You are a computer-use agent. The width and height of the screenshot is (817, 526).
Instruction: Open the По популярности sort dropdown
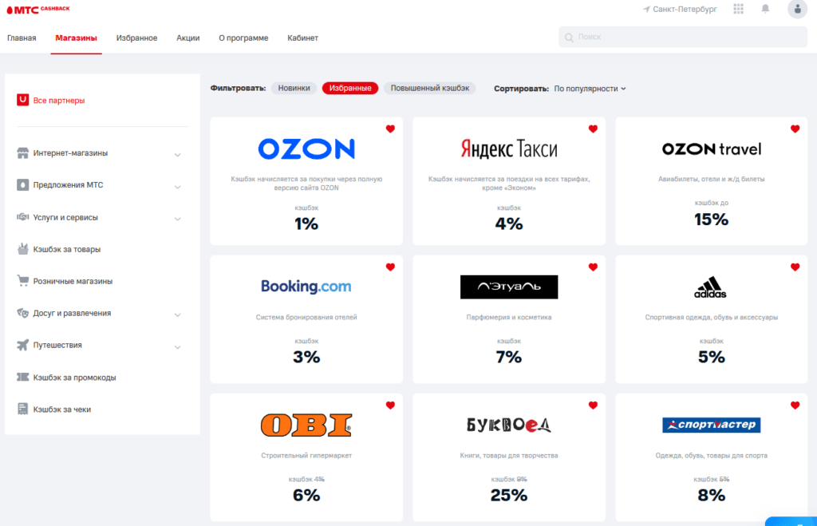590,89
